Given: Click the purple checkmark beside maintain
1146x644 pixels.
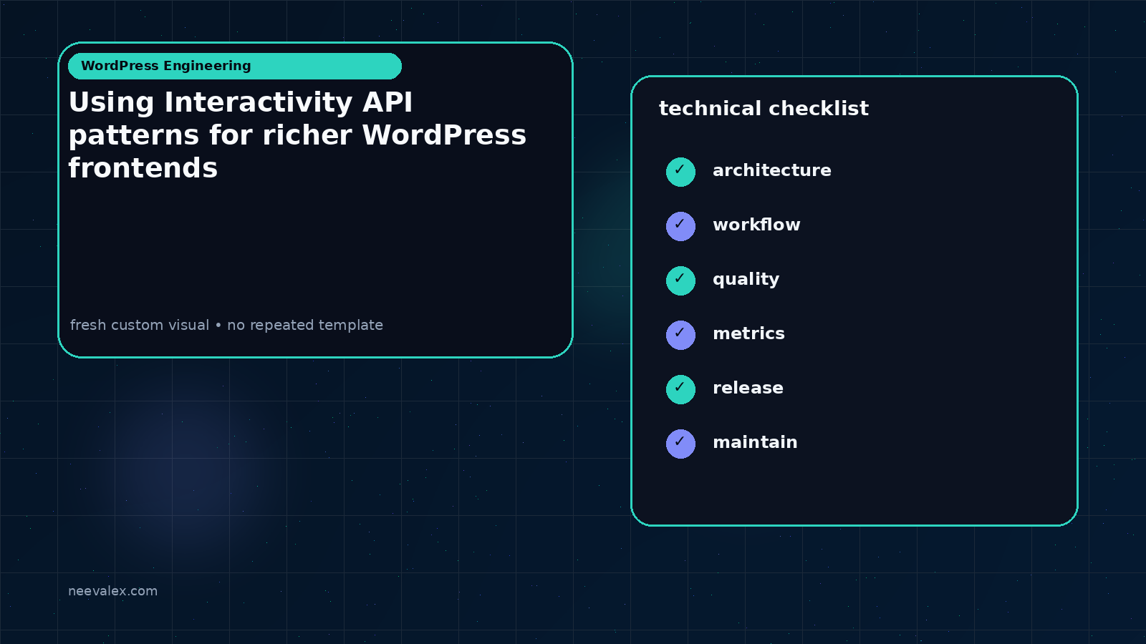Looking at the screenshot, I should [680, 444].
